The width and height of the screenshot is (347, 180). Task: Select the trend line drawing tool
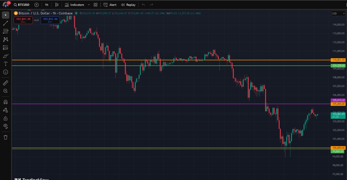pyautogui.click(x=6, y=23)
